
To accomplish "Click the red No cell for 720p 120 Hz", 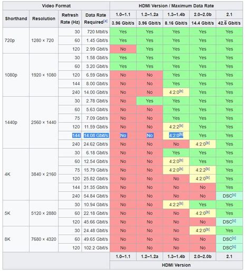I will coord(123,49).
